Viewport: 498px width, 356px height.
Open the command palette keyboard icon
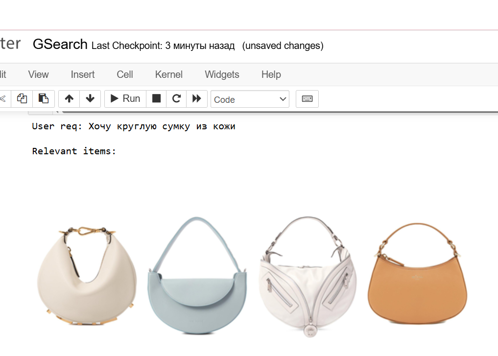307,98
